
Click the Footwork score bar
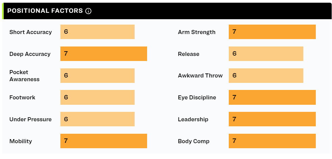click(x=98, y=97)
